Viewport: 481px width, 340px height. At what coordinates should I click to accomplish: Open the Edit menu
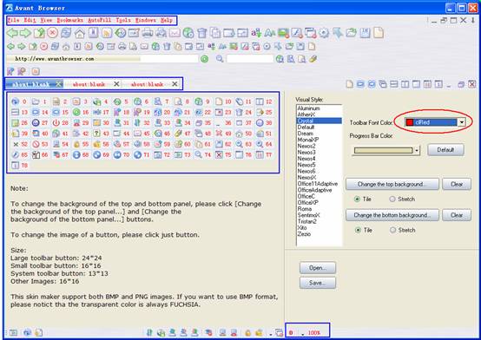30,20
